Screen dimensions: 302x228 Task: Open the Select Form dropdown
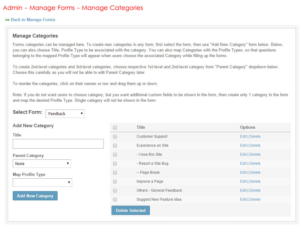65,114
